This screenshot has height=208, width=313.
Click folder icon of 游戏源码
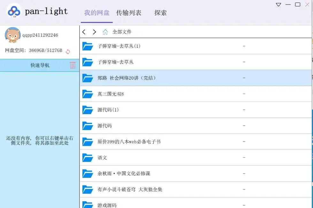88,204
